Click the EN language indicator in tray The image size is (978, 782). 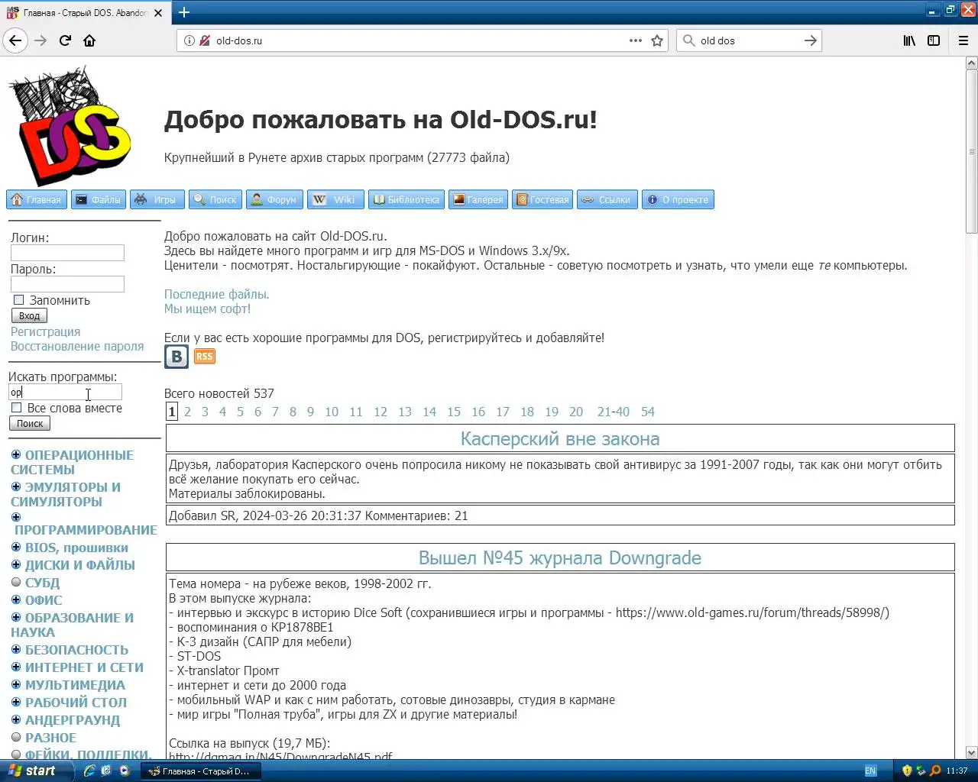(870, 771)
